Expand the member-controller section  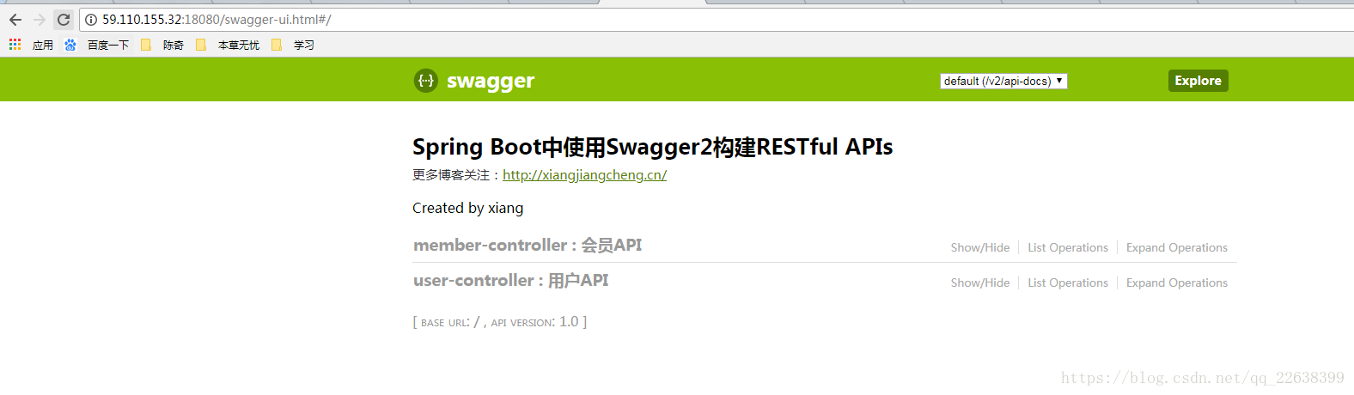pyautogui.click(x=528, y=246)
